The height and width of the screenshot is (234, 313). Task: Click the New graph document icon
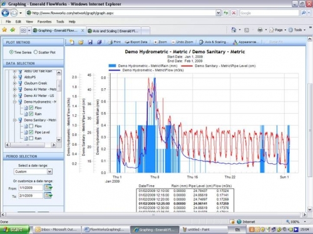tap(72, 42)
